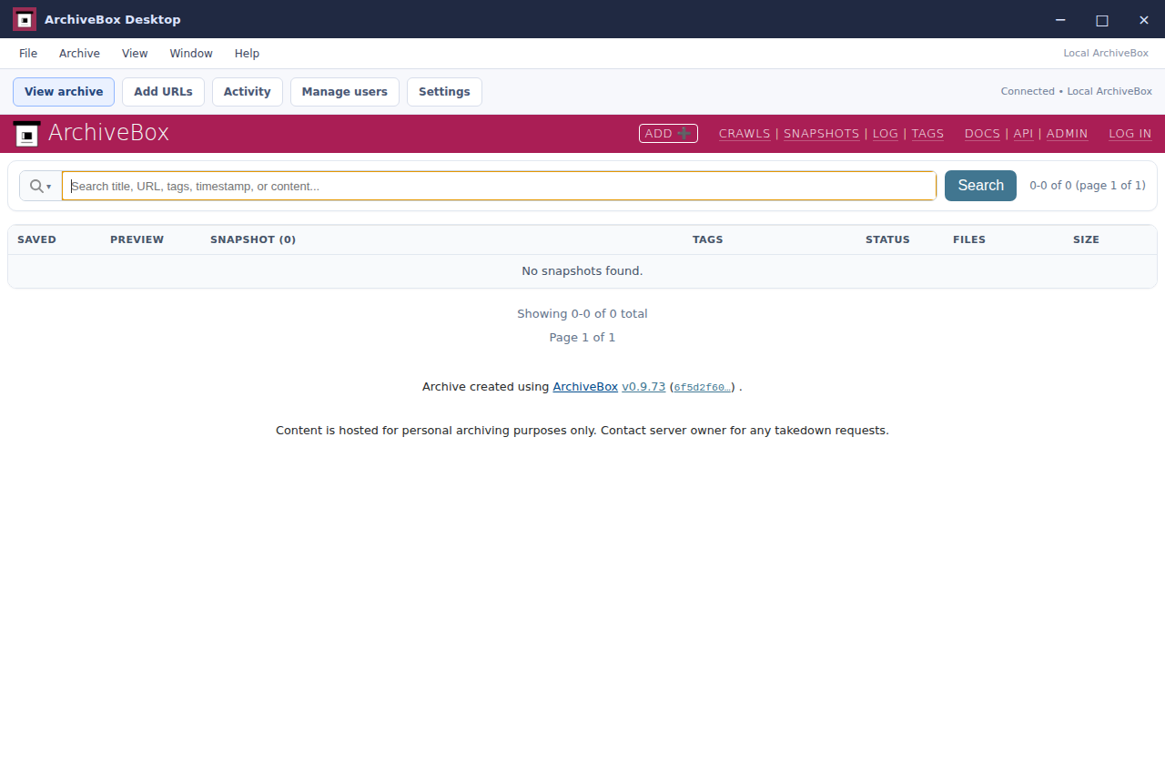Image resolution: width=1165 pixels, height=783 pixels.
Task: Click the SNAPSHOT (0) column header
Action: click(253, 239)
